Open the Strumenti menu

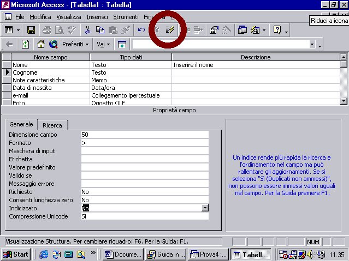click(126, 17)
